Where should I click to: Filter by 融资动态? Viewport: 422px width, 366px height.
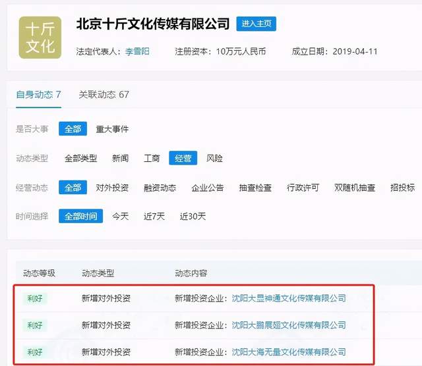coord(160,188)
